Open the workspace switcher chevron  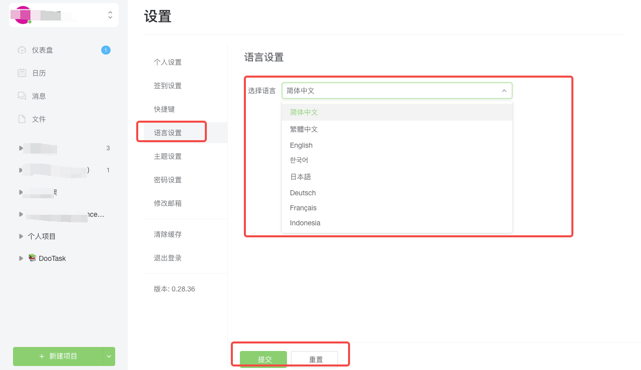pos(110,15)
